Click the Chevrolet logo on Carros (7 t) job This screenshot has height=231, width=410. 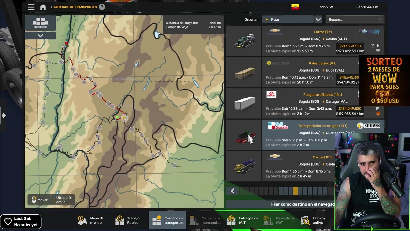point(275,31)
